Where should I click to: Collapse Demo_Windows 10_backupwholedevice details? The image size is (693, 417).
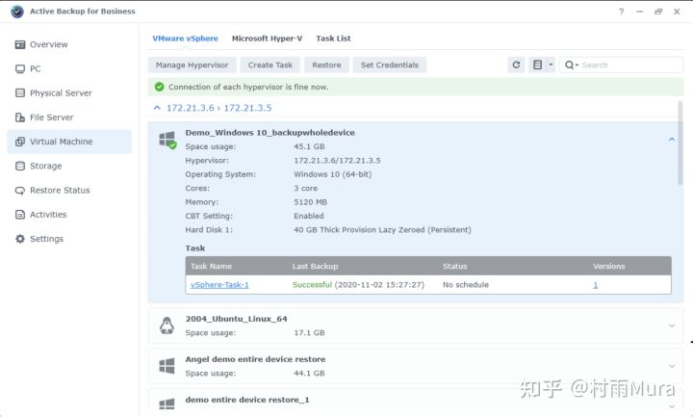(672, 140)
